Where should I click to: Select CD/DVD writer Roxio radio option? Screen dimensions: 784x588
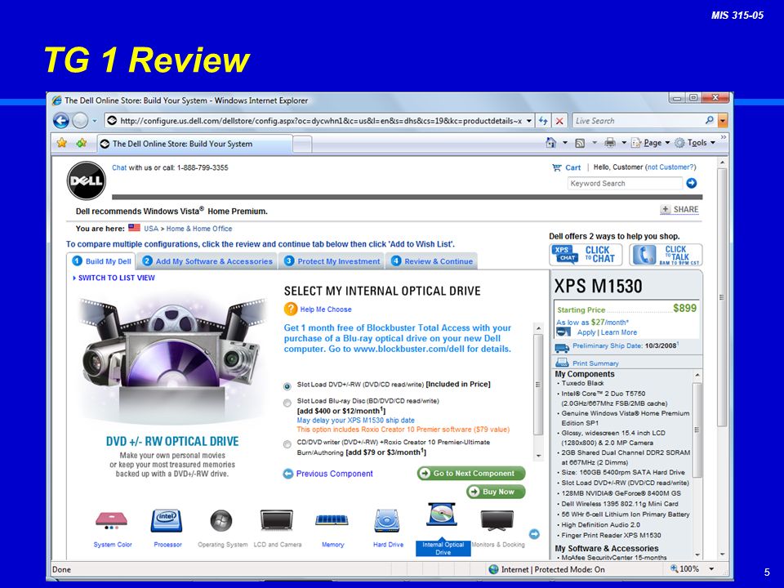287,444
